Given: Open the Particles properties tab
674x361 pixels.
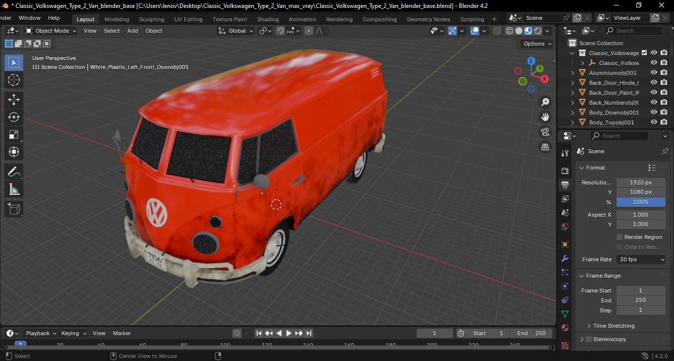Looking at the screenshot, I should click(x=564, y=272).
